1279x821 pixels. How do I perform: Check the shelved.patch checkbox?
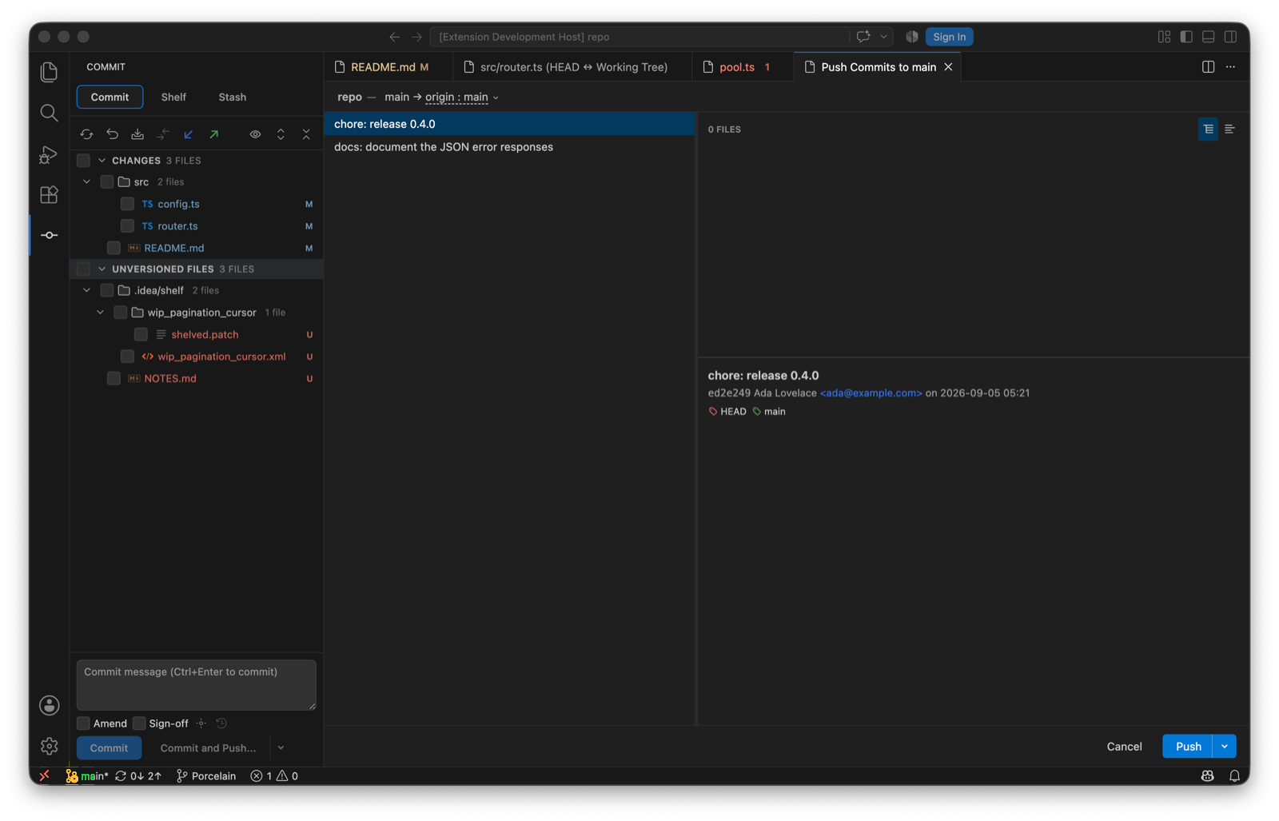tap(141, 334)
